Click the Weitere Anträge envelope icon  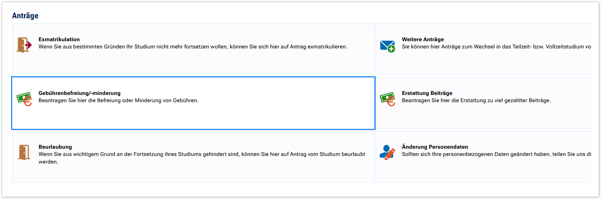tap(387, 46)
